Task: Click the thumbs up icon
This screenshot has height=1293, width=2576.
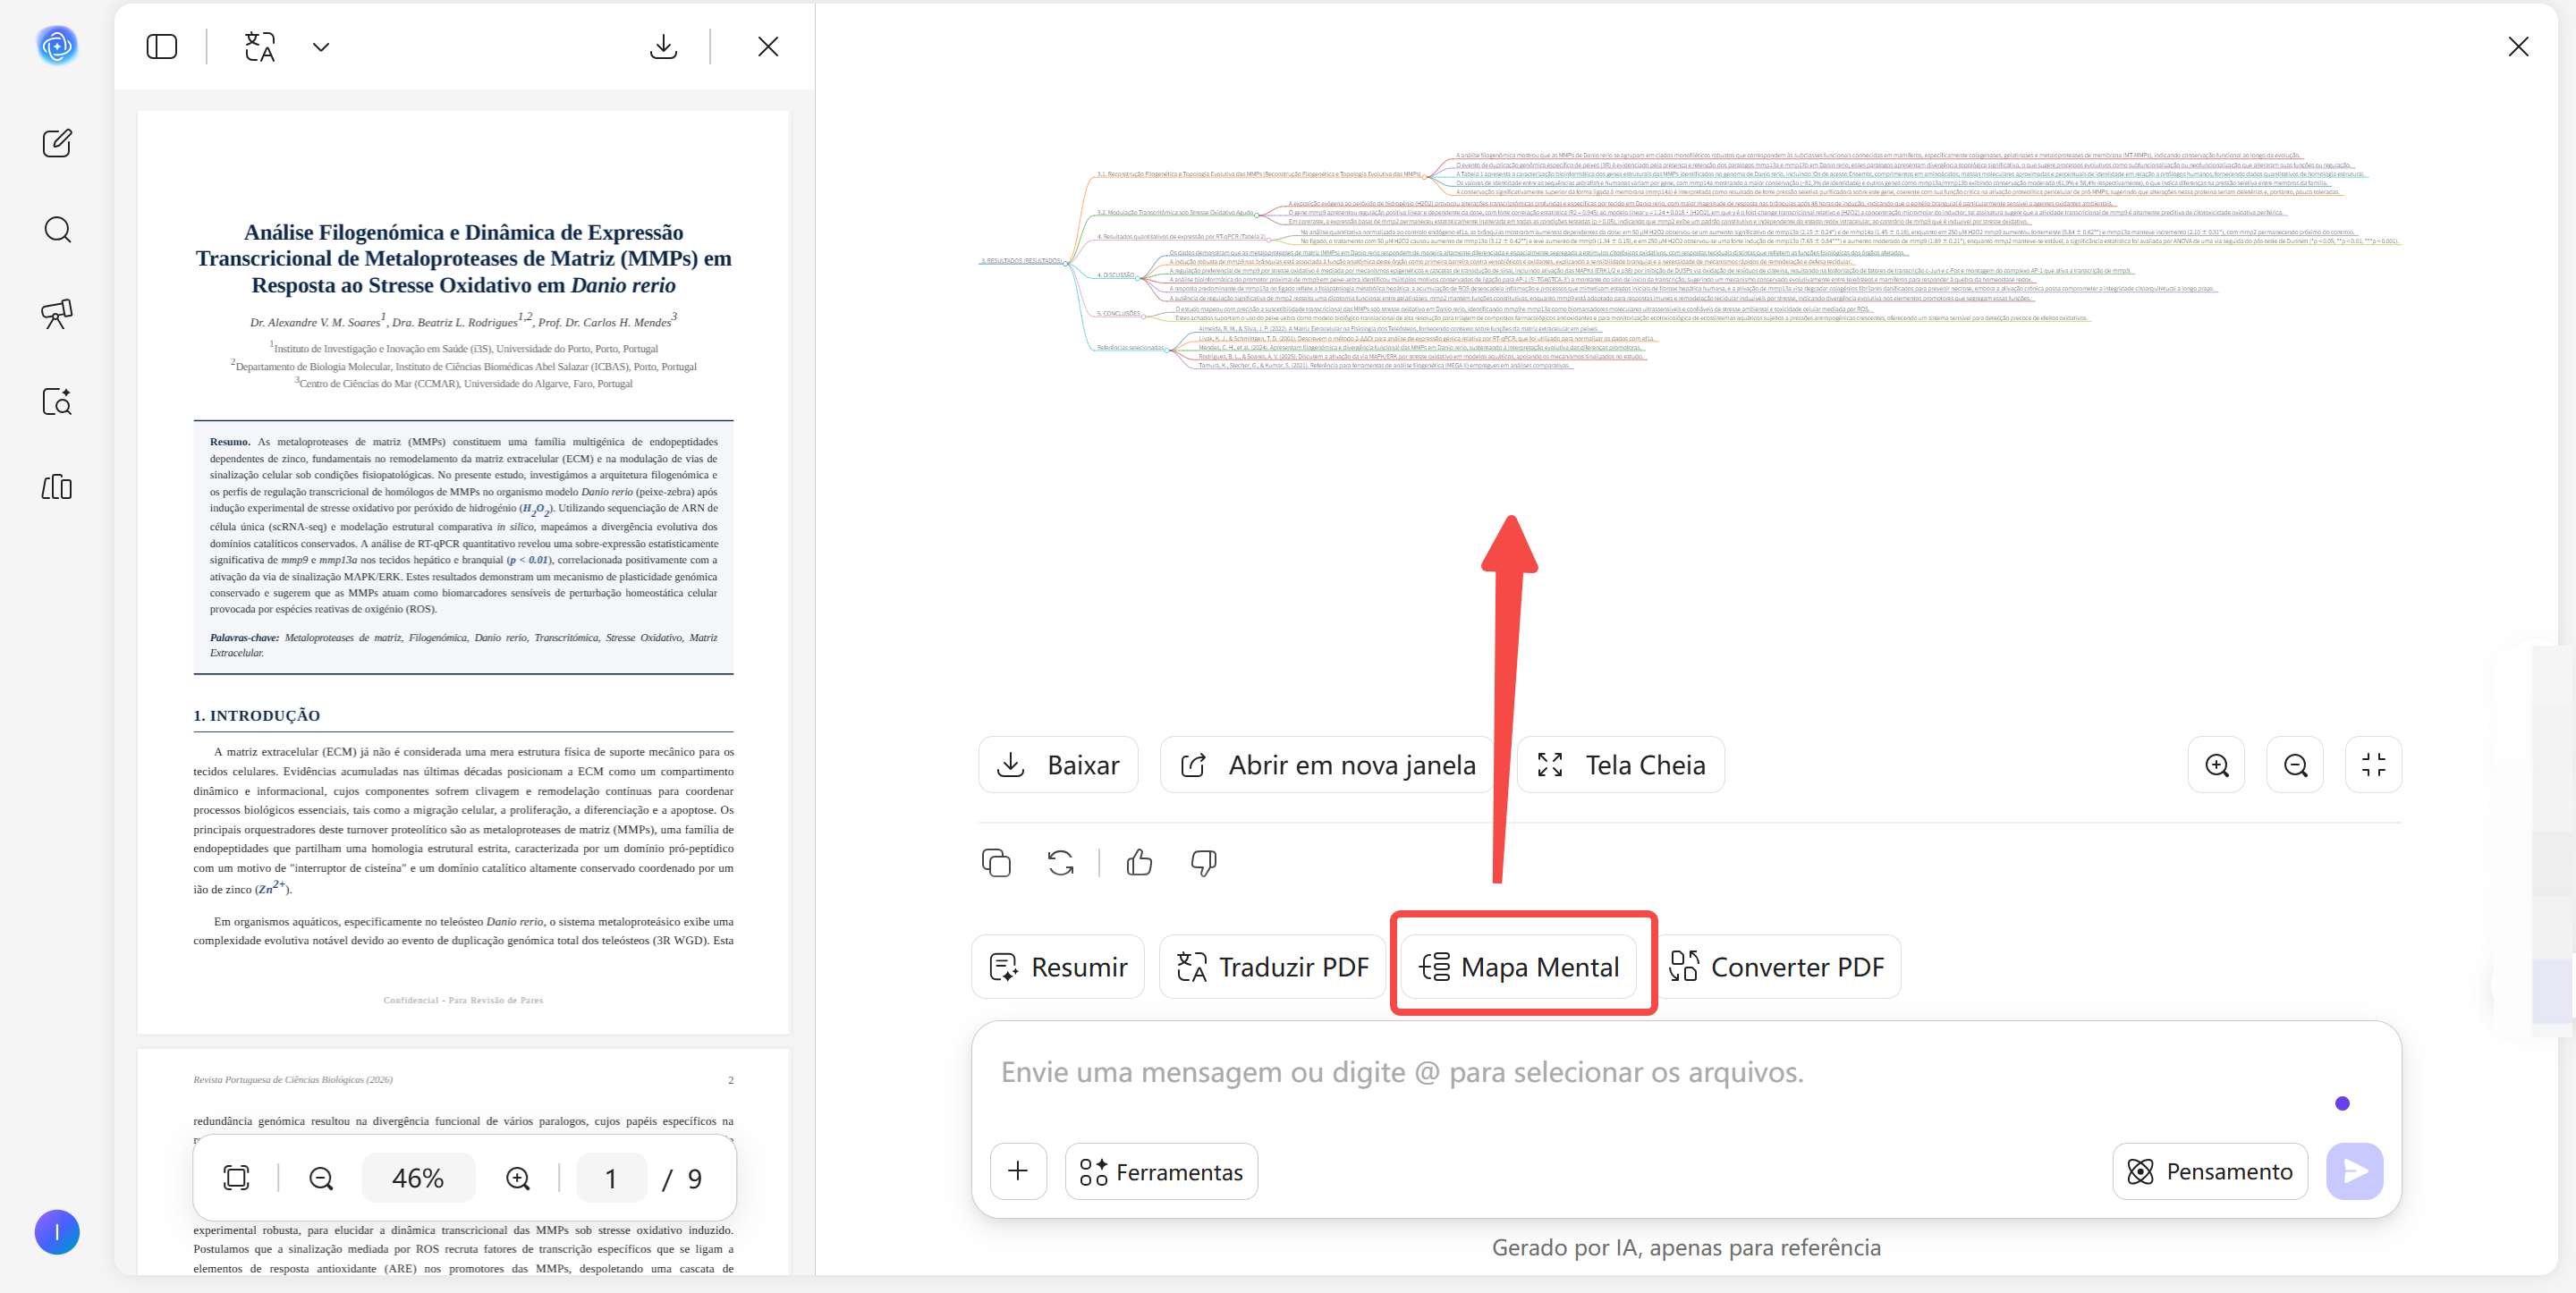Action: (1139, 862)
